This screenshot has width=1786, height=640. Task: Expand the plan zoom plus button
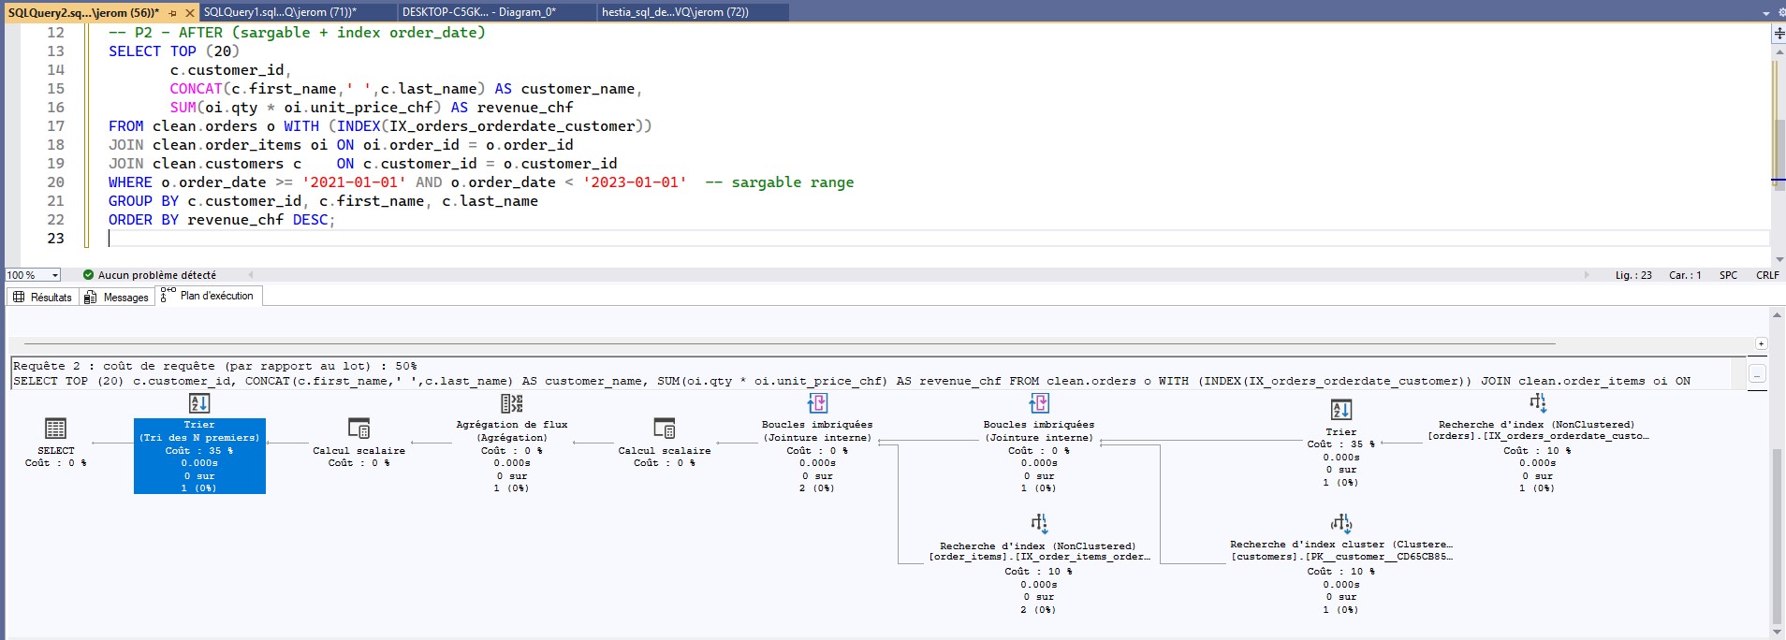tap(1761, 343)
